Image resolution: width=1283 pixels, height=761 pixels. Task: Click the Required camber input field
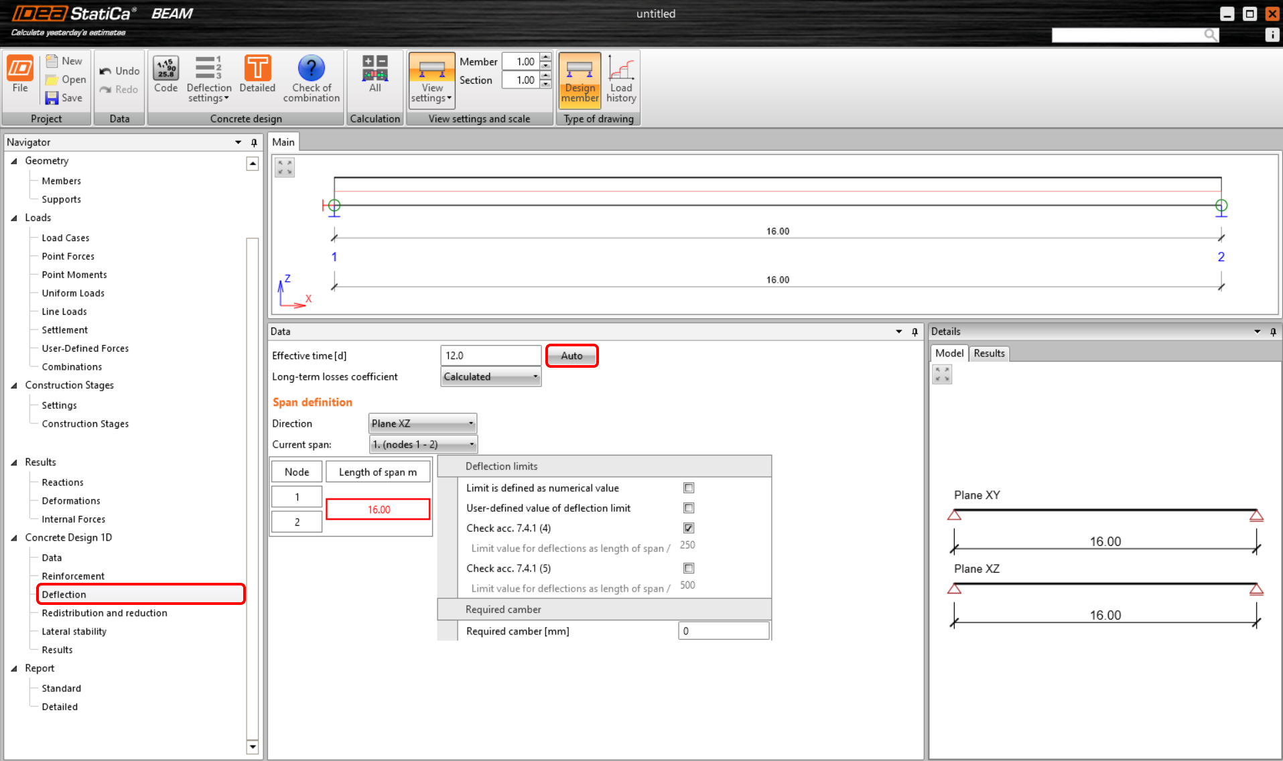[x=723, y=631]
